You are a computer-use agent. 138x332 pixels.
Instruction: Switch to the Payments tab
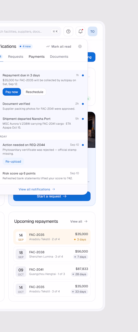coord(37,56)
